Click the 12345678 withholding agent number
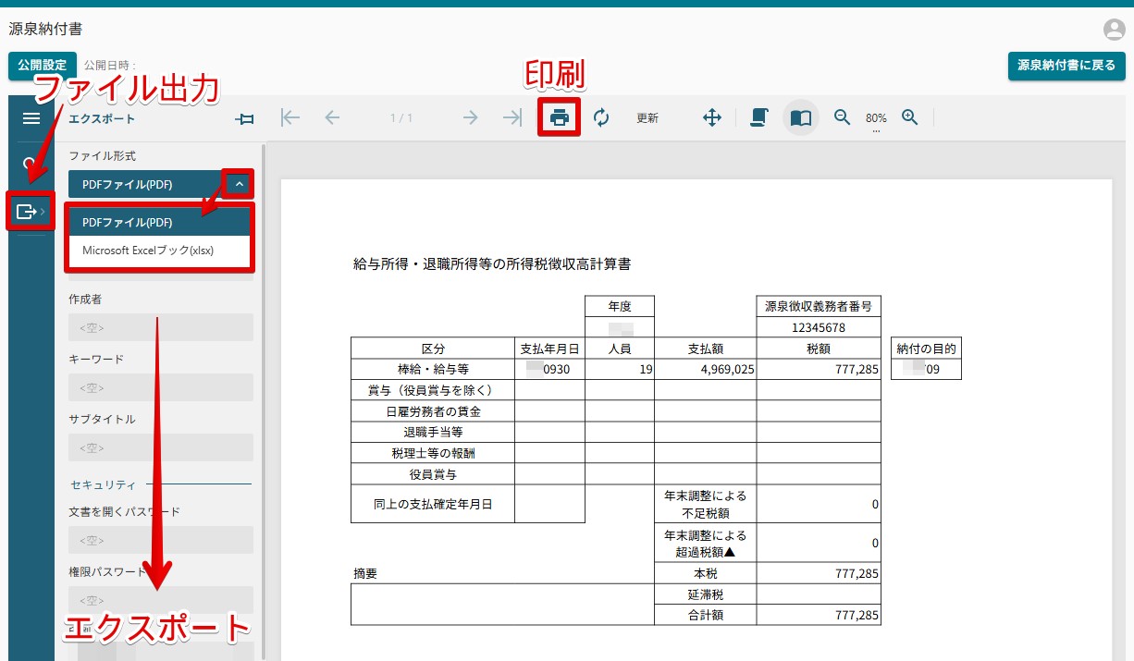Image resolution: width=1134 pixels, height=661 pixels. point(819,327)
